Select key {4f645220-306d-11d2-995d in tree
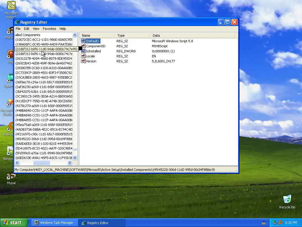 pos(44,139)
